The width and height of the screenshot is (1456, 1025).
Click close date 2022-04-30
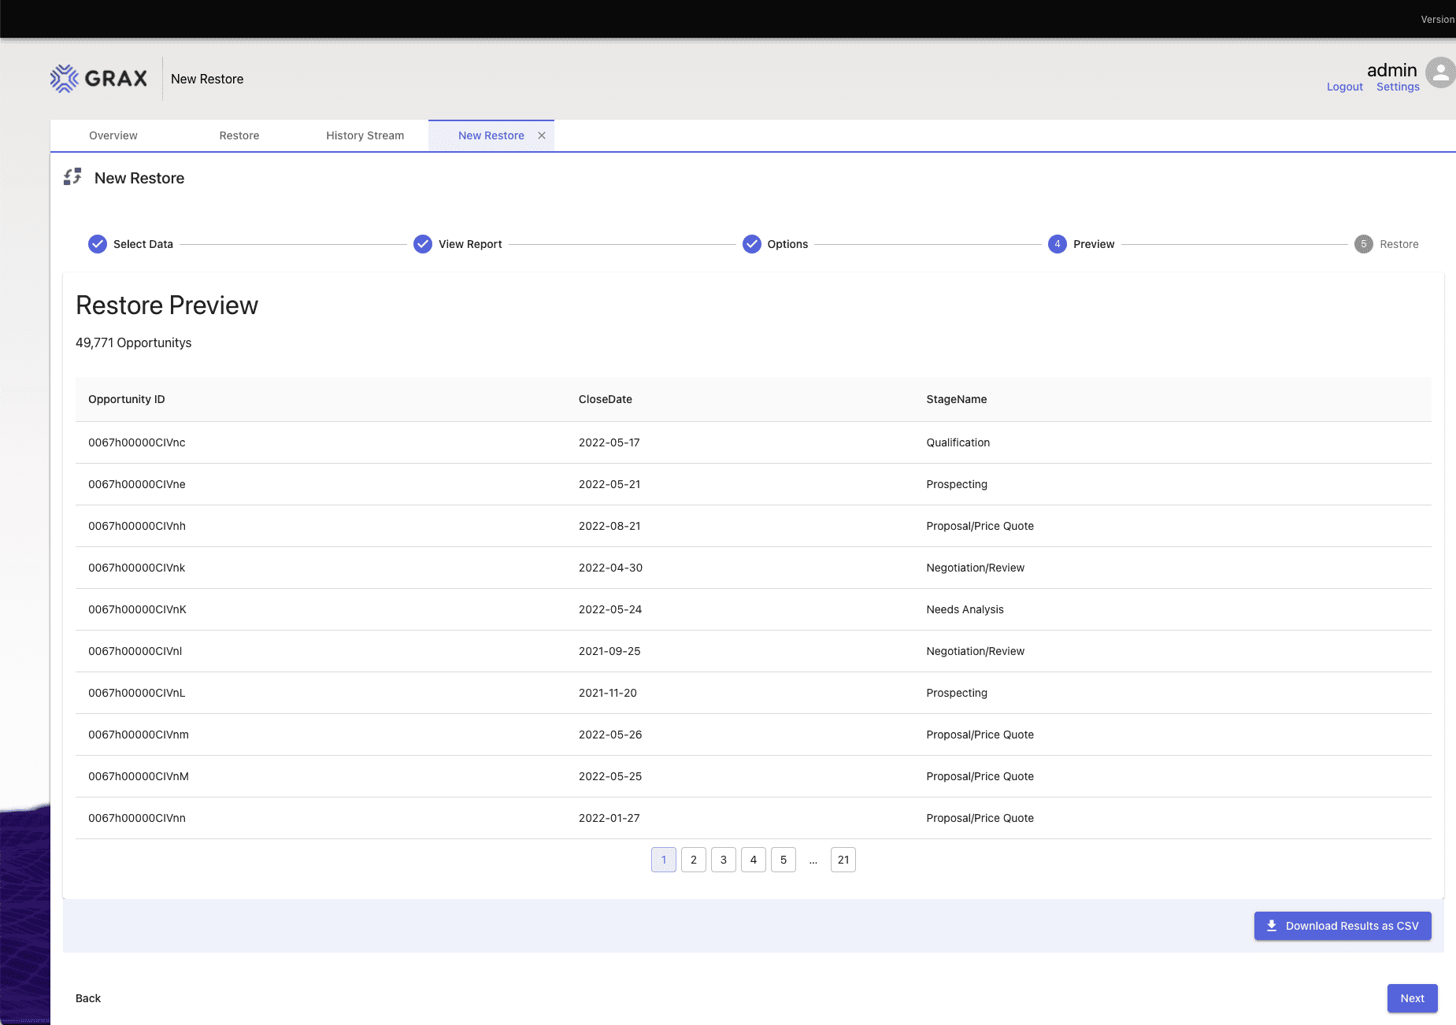pos(610,568)
